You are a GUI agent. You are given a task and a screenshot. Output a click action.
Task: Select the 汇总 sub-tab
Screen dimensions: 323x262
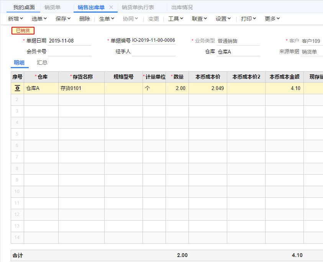pyautogui.click(x=42, y=63)
